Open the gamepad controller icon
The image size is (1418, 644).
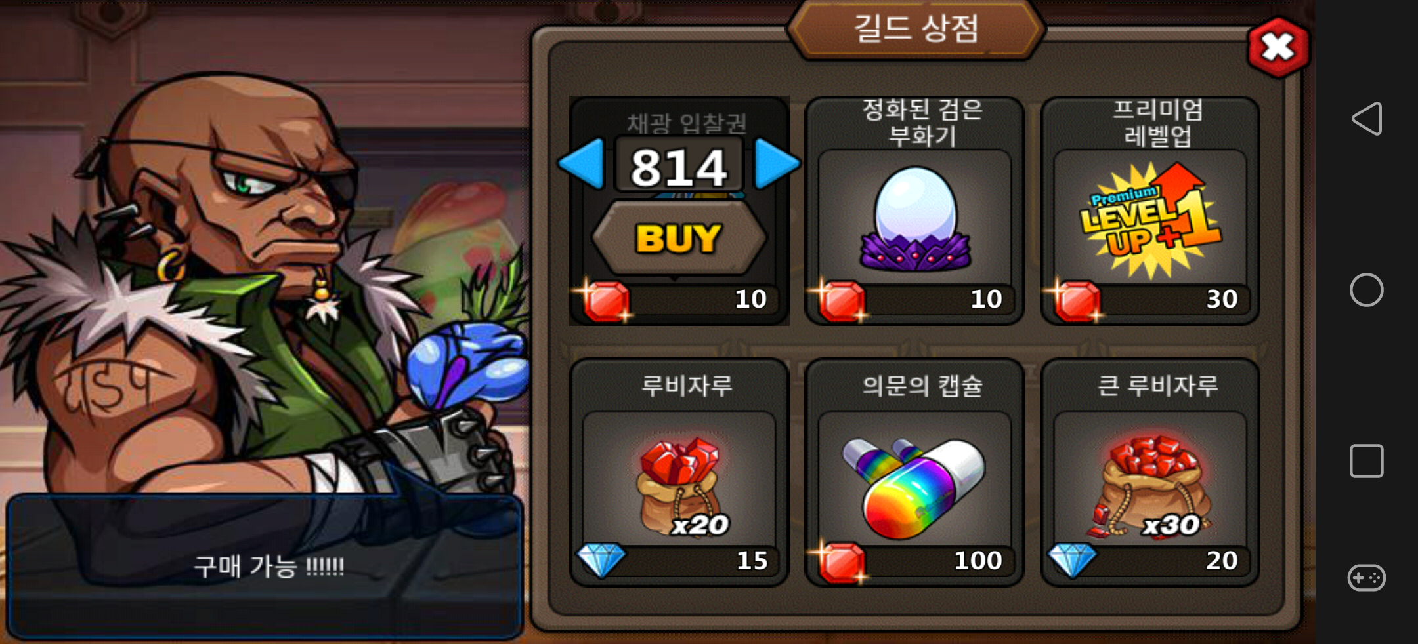tap(1367, 578)
